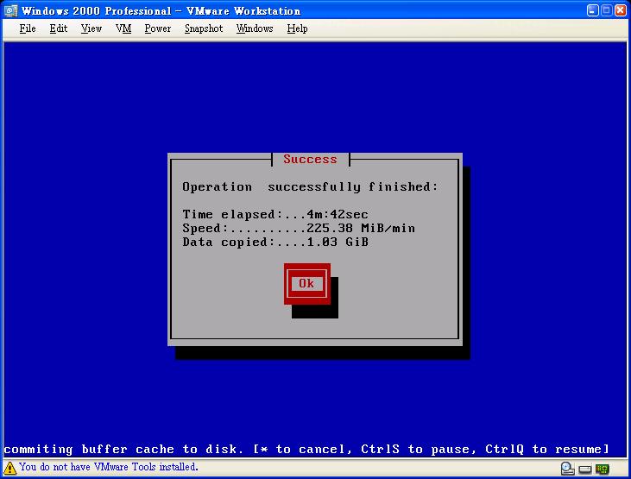This screenshot has height=479, width=631.
Task: Click the 'Time elapsed:...4m:42sec' line
Action: (x=275, y=214)
